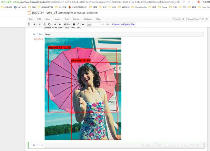Image resolution: width=210 pixels, height=151 pixels.
Task: Click the browser search engine icon
Action: coord(199,2)
